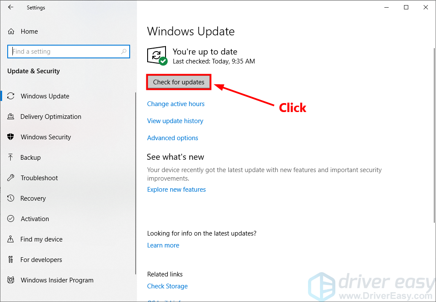Maximize the Settings window

pos(406,8)
